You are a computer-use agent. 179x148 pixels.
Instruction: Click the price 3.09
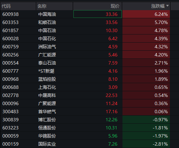(x=113, y=87)
